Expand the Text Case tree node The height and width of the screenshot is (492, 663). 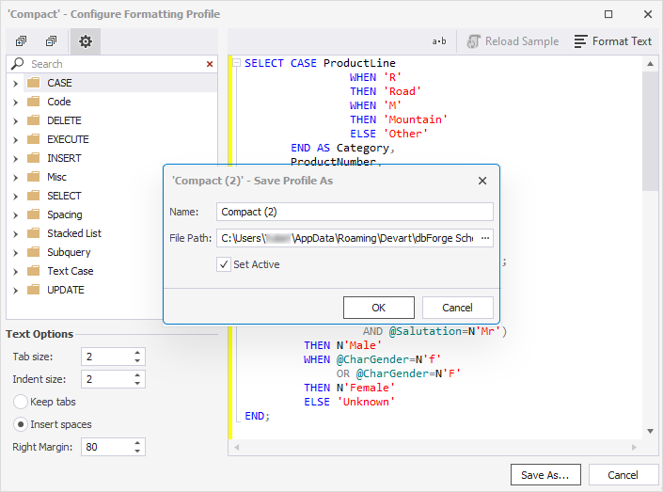pyautogui.click(x=16, y=272)
